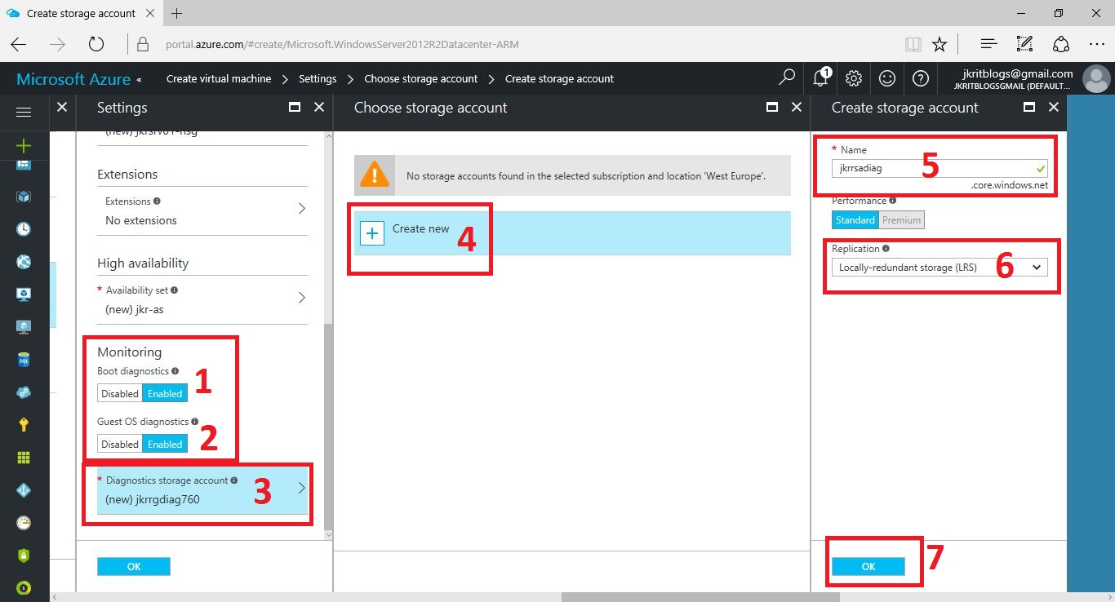Click the Guest OS diagnostics info icon

coord(194,422)
